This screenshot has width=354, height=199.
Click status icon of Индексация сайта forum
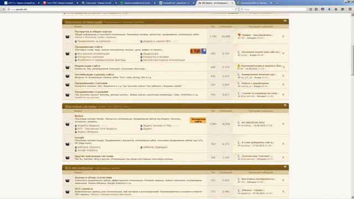67,67
